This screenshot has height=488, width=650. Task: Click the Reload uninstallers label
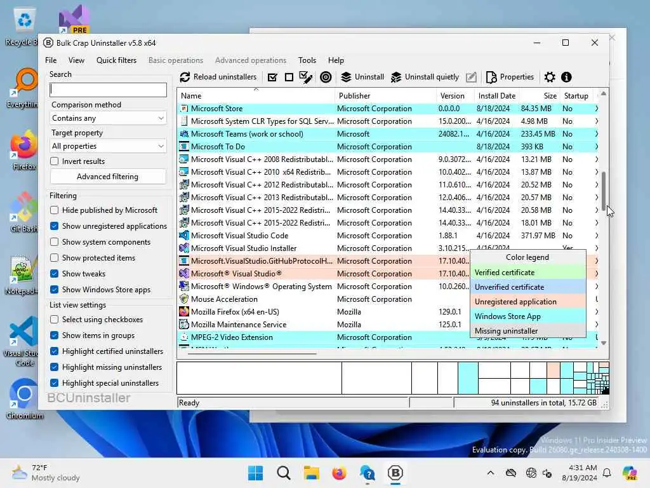225,77
